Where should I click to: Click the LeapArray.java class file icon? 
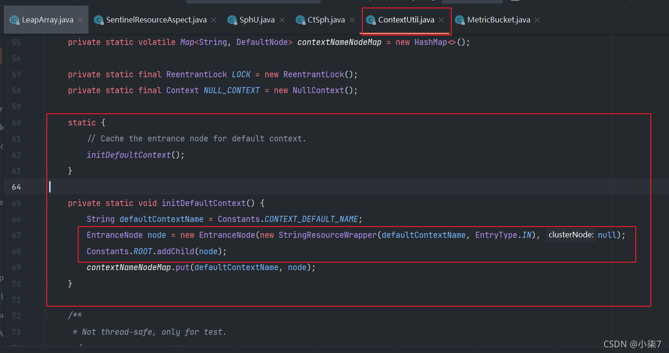pos(14,20)
